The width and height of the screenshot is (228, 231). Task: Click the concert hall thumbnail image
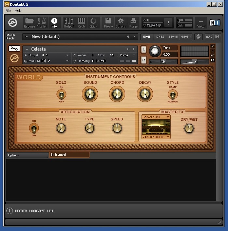(x=156, y=127)
